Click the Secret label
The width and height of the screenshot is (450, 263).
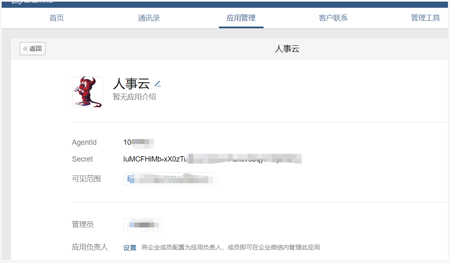82,159
